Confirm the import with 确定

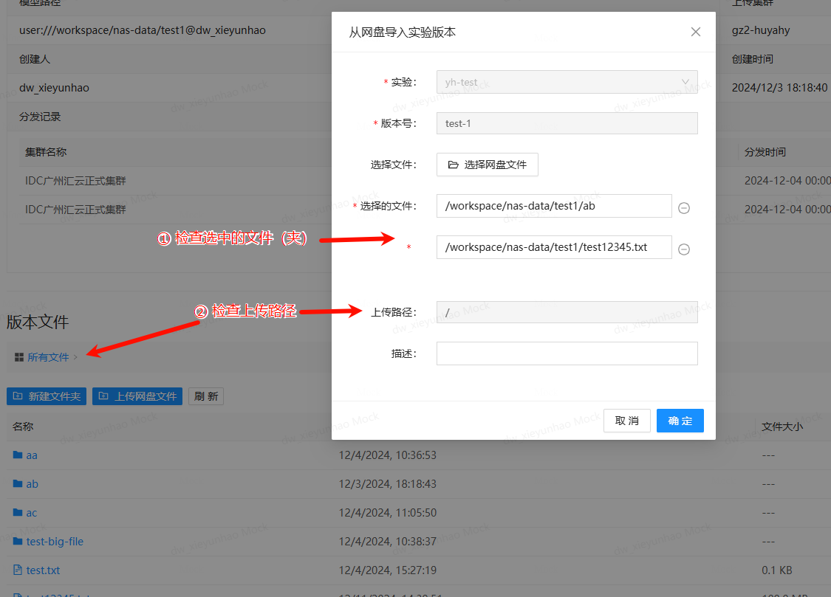tap(679, 420)
